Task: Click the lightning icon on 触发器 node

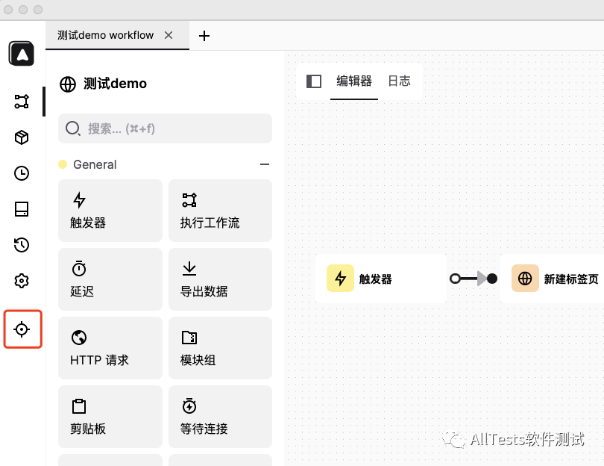Action: point(341,278)
